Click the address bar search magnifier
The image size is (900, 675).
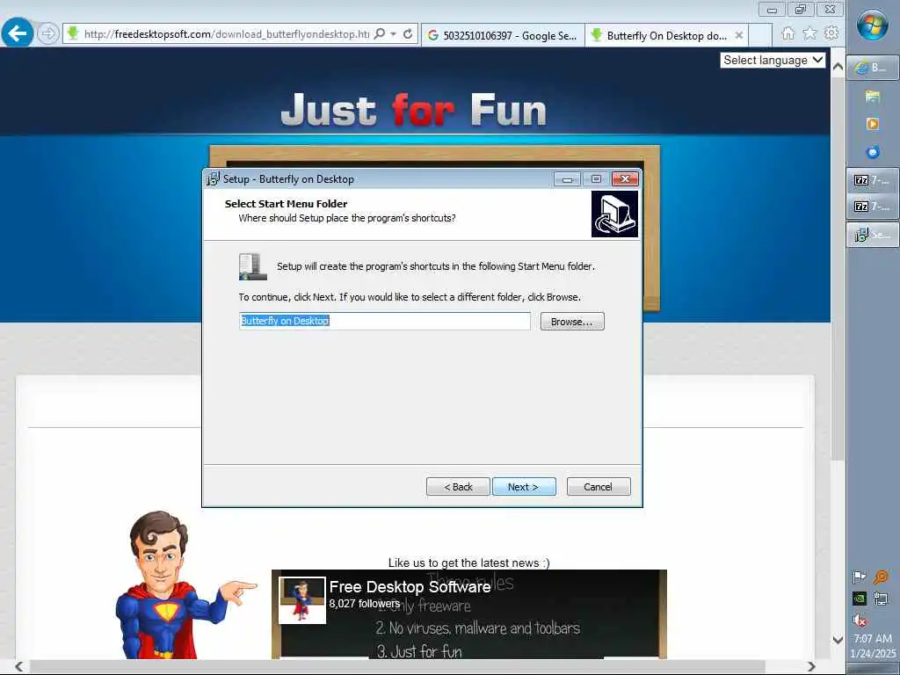coord(380,34)
